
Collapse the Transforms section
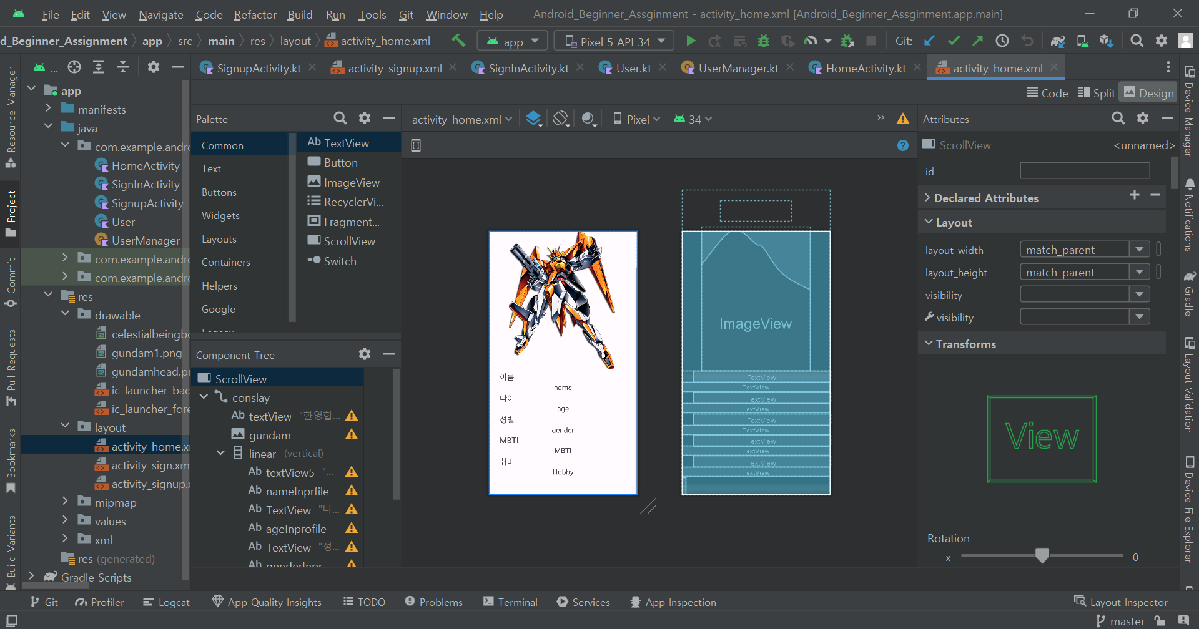click(929, 344)
